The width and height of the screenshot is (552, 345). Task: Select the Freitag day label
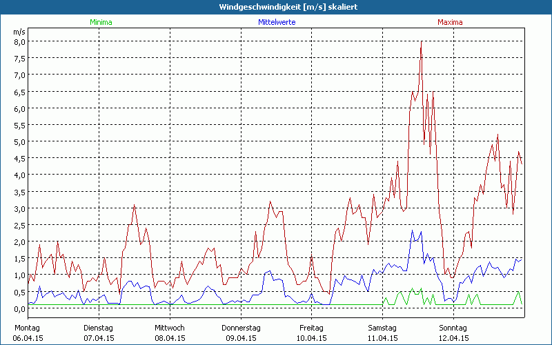click(311, 327)
